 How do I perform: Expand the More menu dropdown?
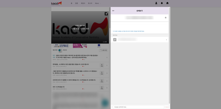click(x=98, y=3)
